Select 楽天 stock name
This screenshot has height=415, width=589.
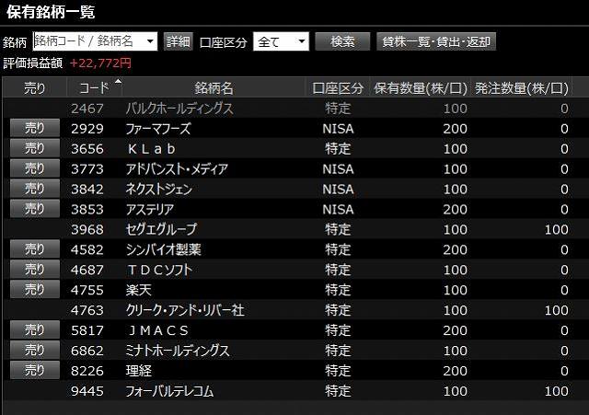pyautogui.click(x=139, y=290)
